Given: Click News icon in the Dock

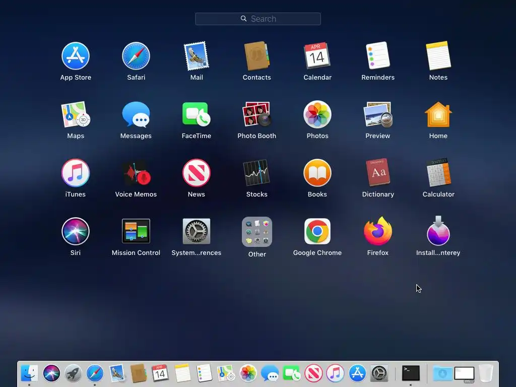Looking at the screenshot, I should click(x=313, y=373).
